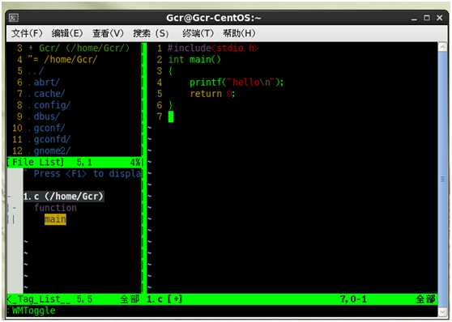Close the Gcr@Gcr-CentOS terminal window
Image resolution: width=452 pixels, height=322 pixels.
click(440, 18)
